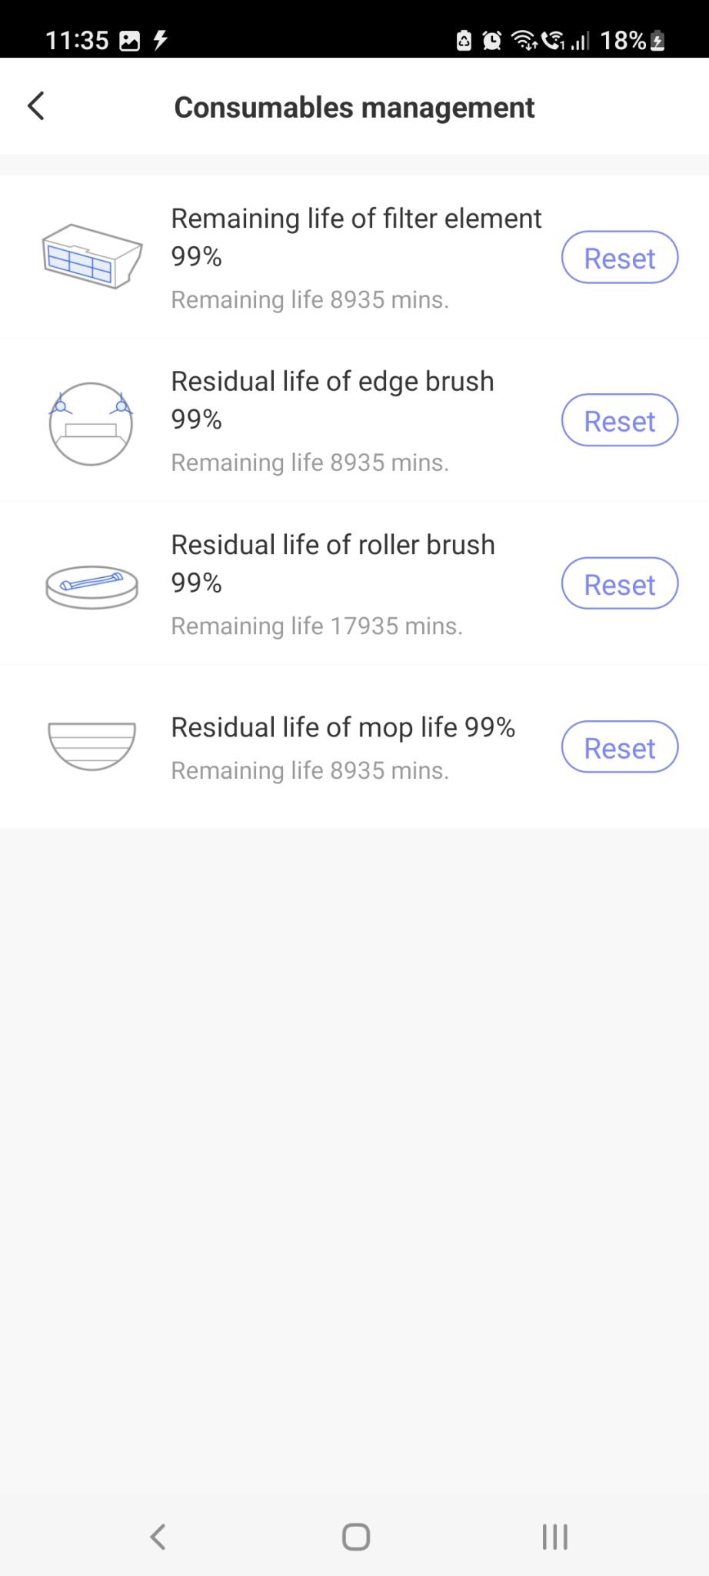The width and height of the screenshot is (709, 1576).
Task: Select the roller brush icon
Action: point(92,588)
